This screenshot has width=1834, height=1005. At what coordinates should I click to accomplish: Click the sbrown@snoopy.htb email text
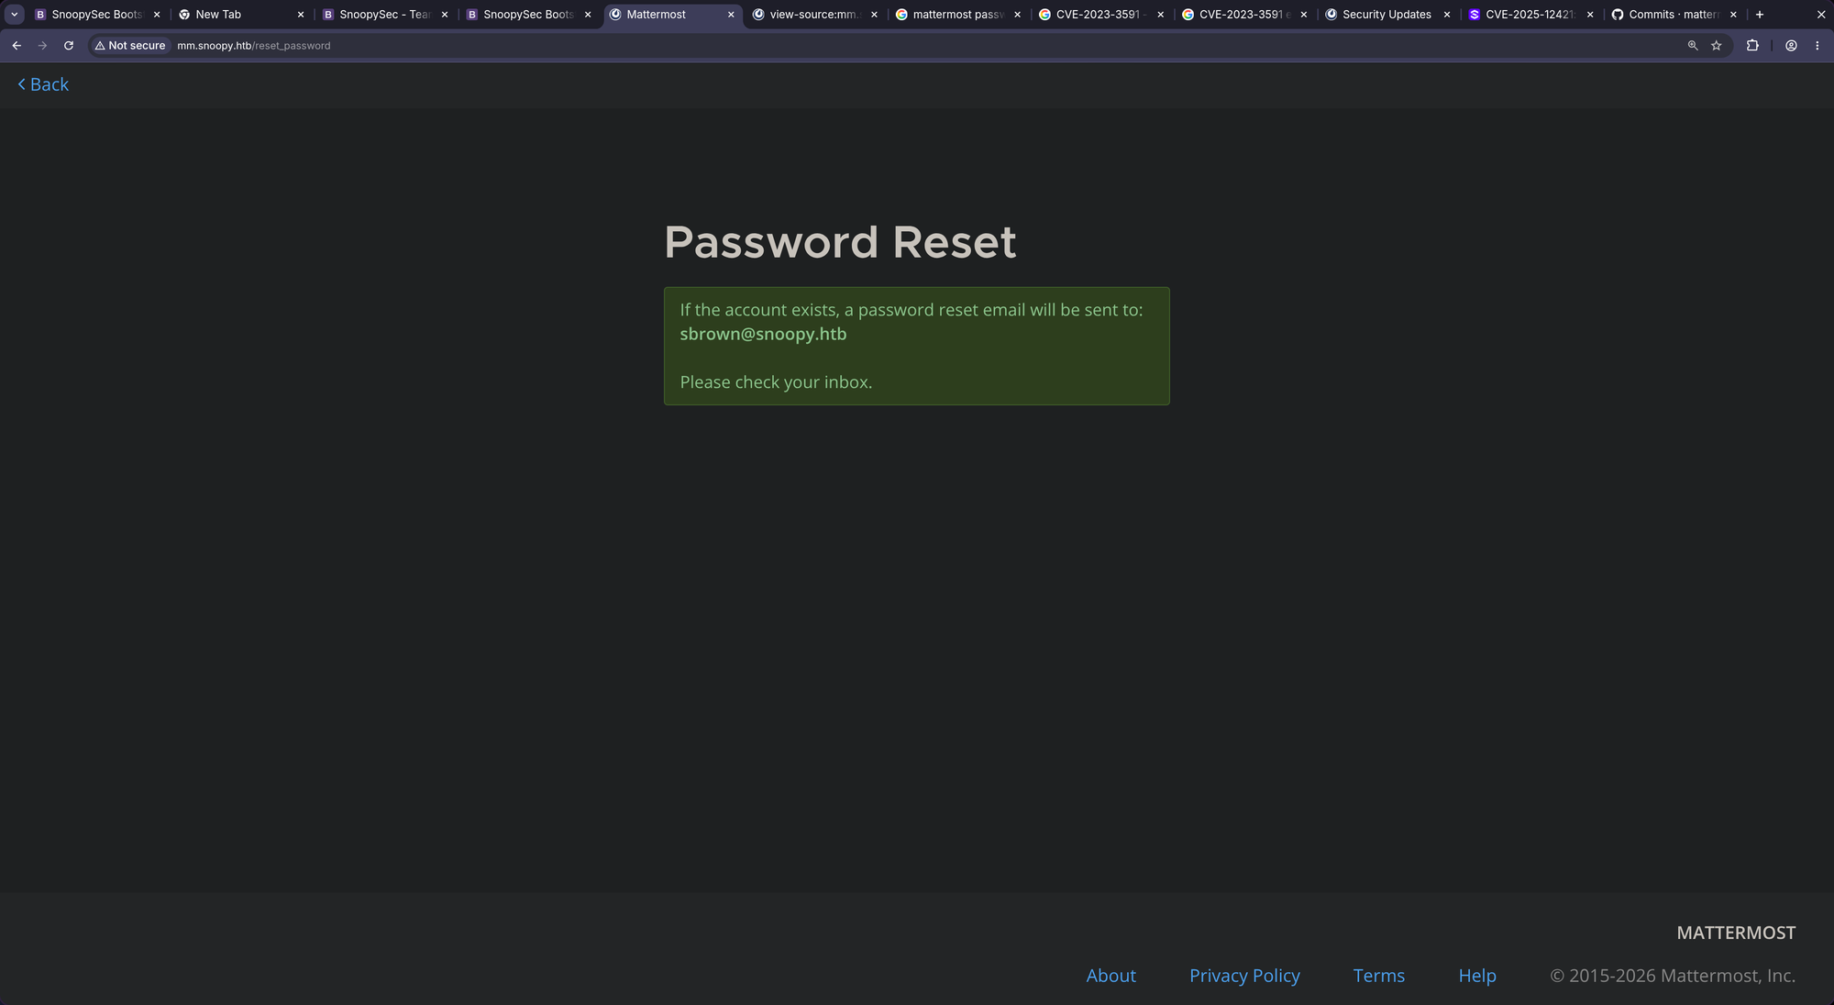click(x=763, y=334)
